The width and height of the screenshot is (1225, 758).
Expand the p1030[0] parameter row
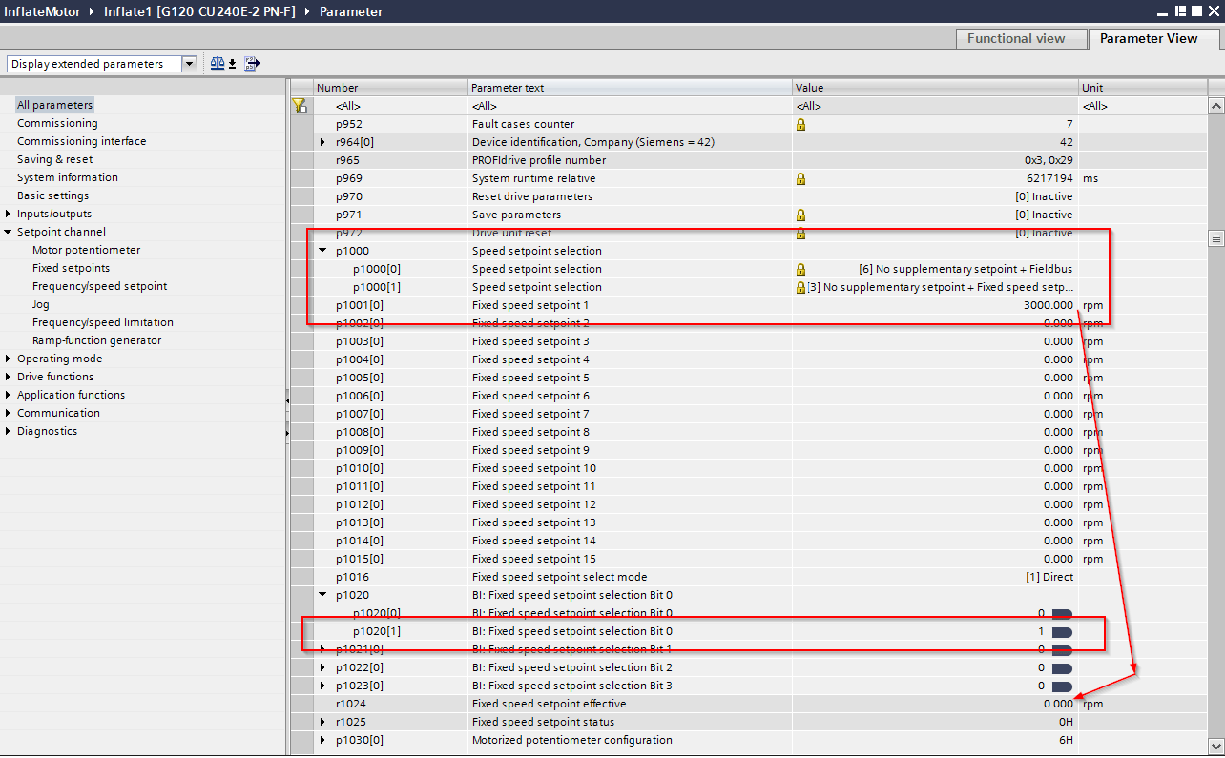[x=322, y=740]
